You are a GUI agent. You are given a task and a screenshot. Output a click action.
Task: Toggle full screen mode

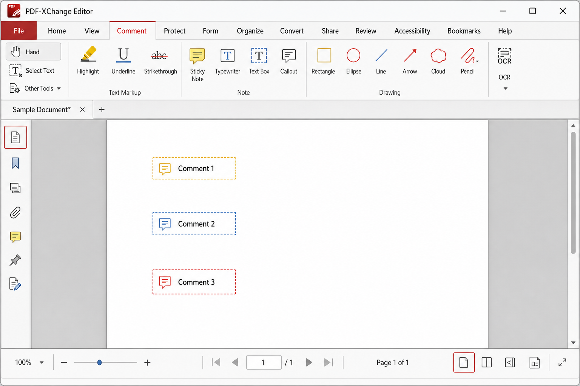pos(562,363)
